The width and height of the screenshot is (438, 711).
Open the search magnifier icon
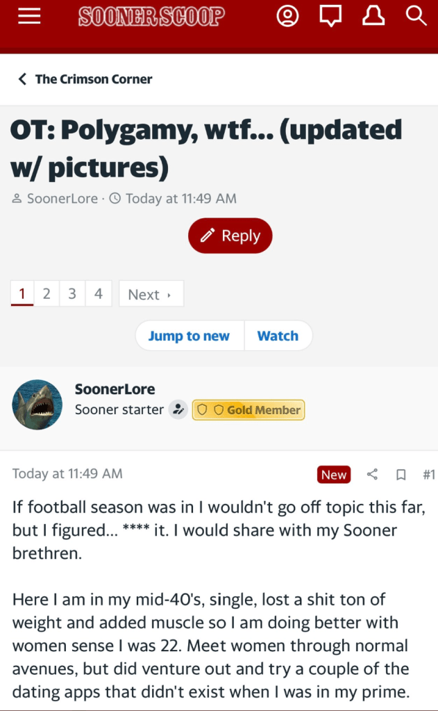pyautogui.click(x=416, y=16)
